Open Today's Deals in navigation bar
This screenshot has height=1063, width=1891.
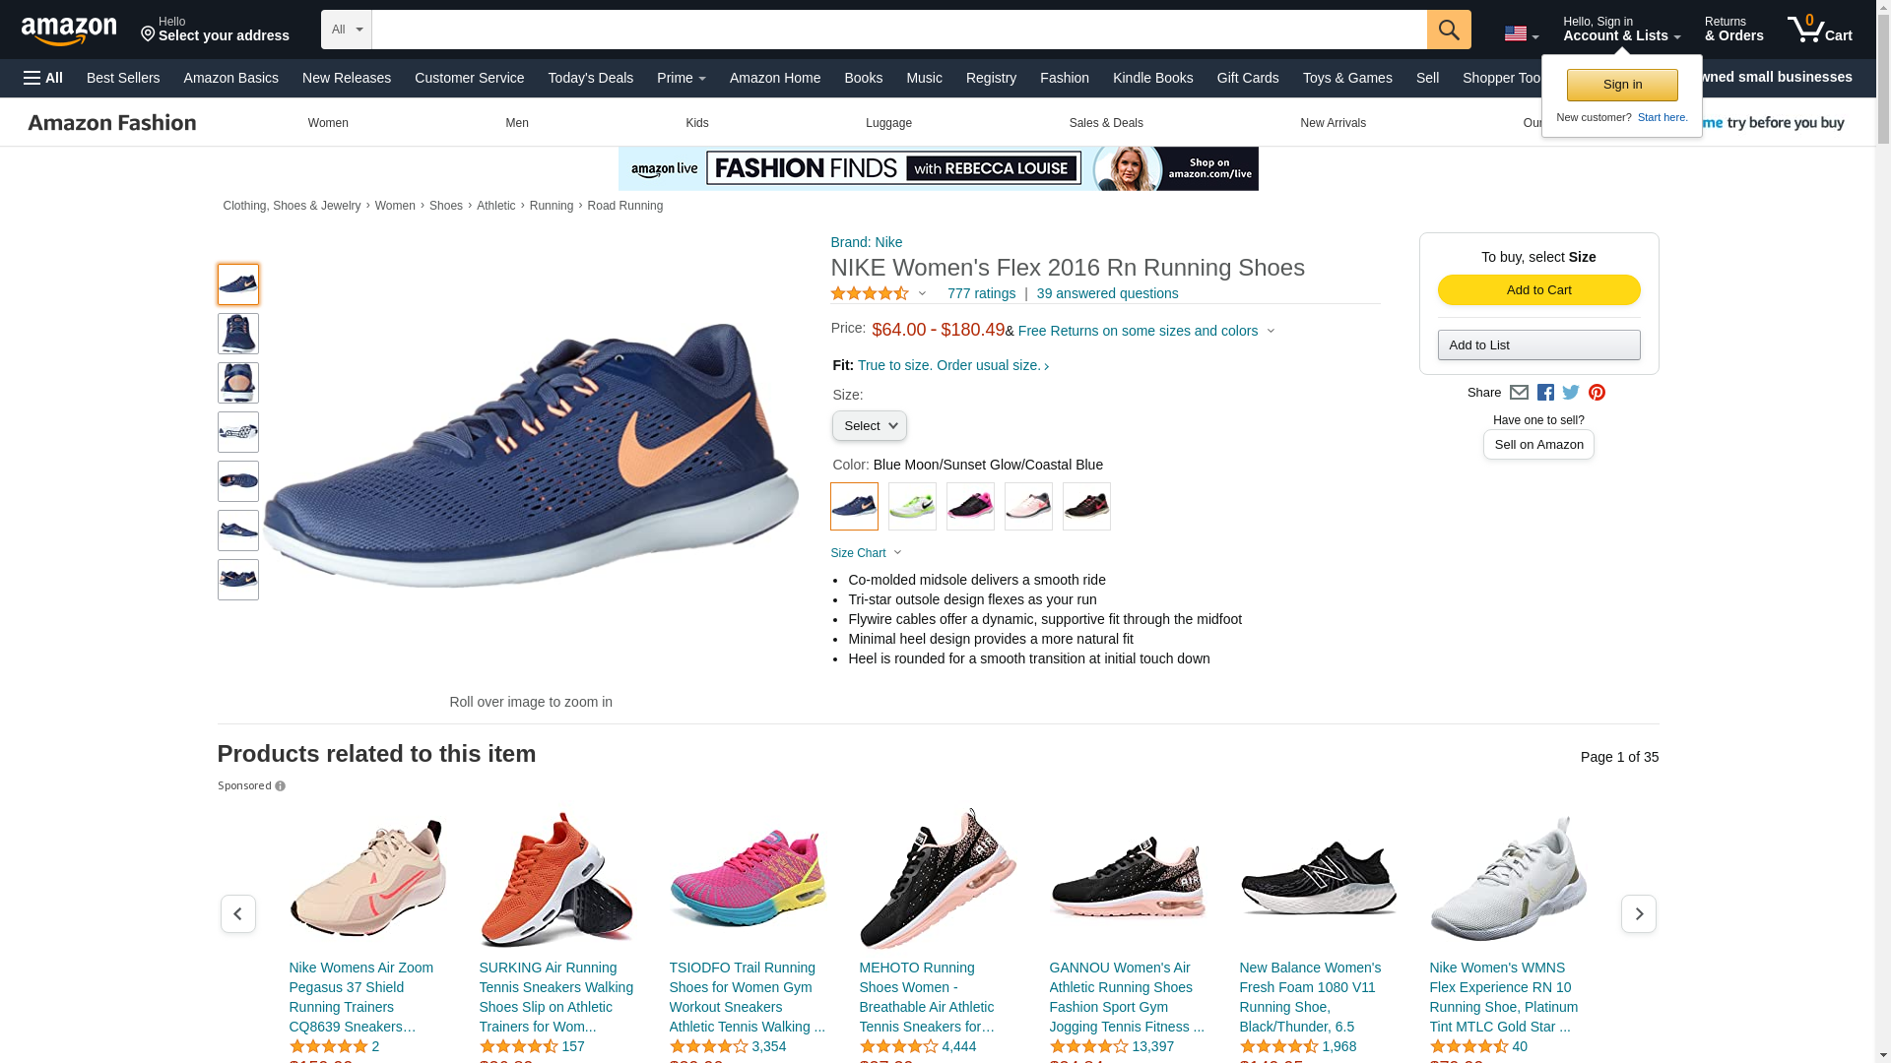(591, 78)
